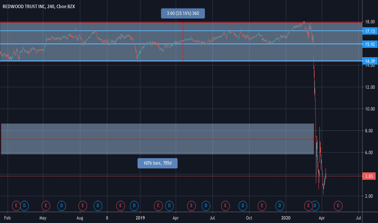This screenshot has height=223, width=378.
Task: Select the earnings E marker between Apr and Jul 2019
Action: (x=191, y=206)
